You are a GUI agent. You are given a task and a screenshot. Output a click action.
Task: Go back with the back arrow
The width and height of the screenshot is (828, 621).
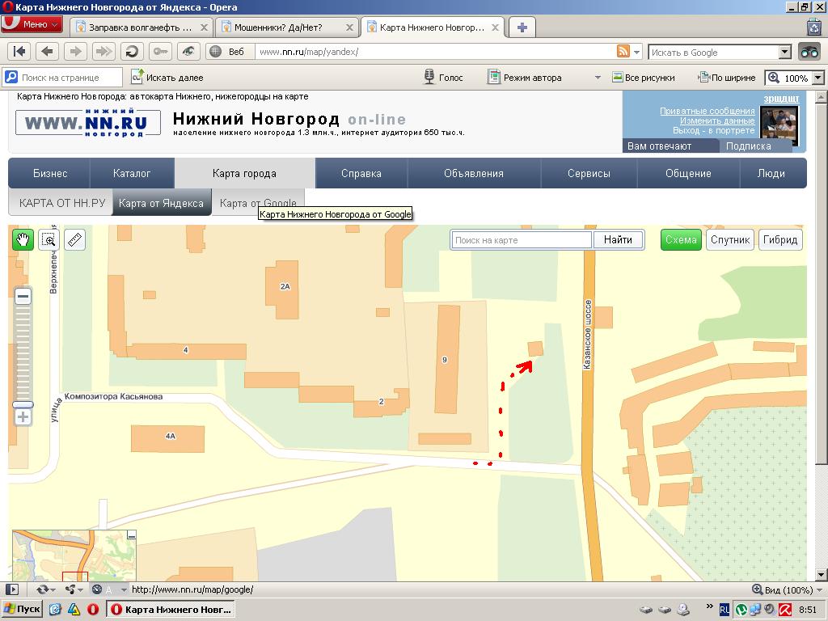pos(48,51)
